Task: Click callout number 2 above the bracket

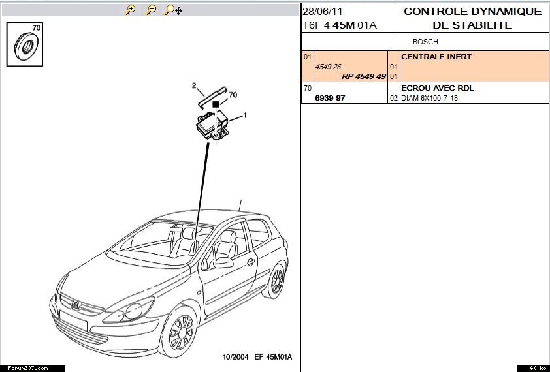Action: pos(194,85)
